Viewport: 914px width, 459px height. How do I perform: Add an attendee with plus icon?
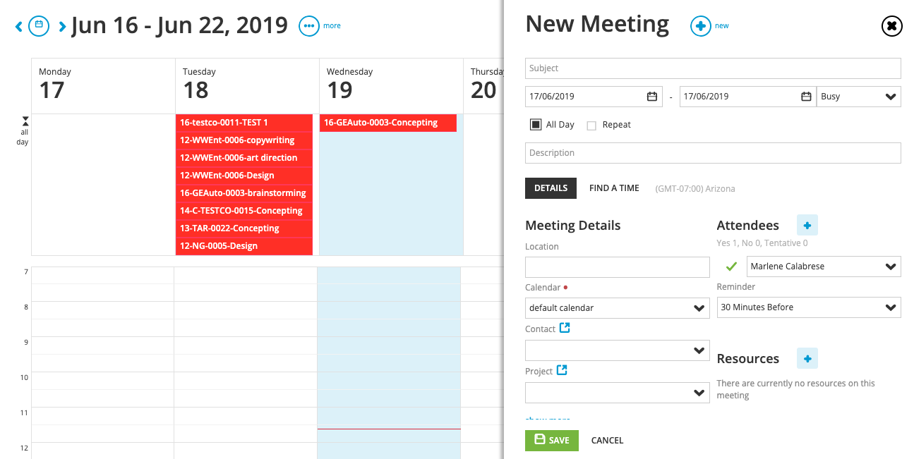click(807, 226)
